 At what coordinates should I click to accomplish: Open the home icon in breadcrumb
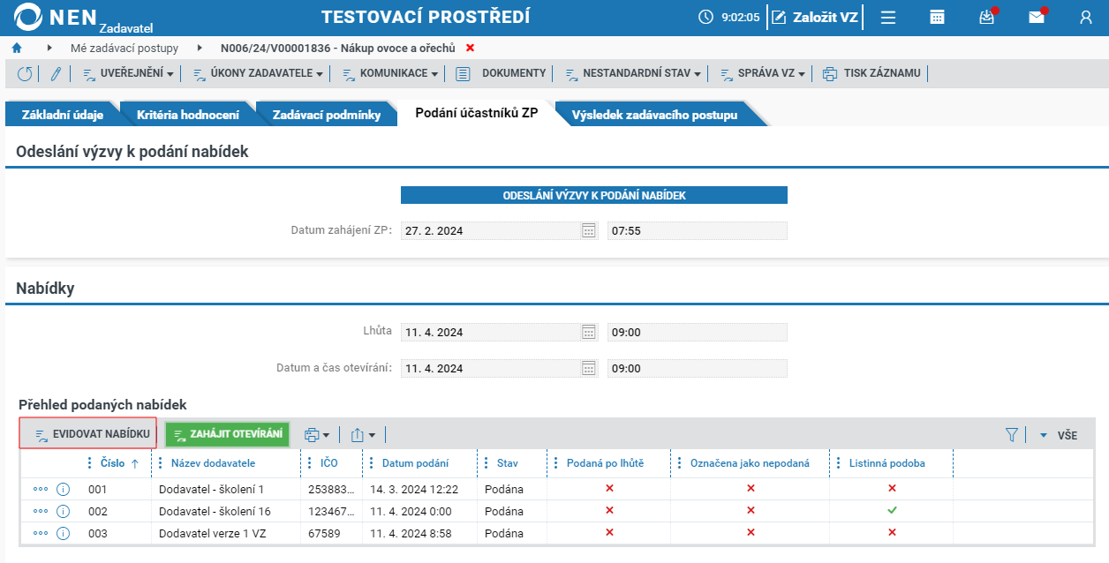16,48
